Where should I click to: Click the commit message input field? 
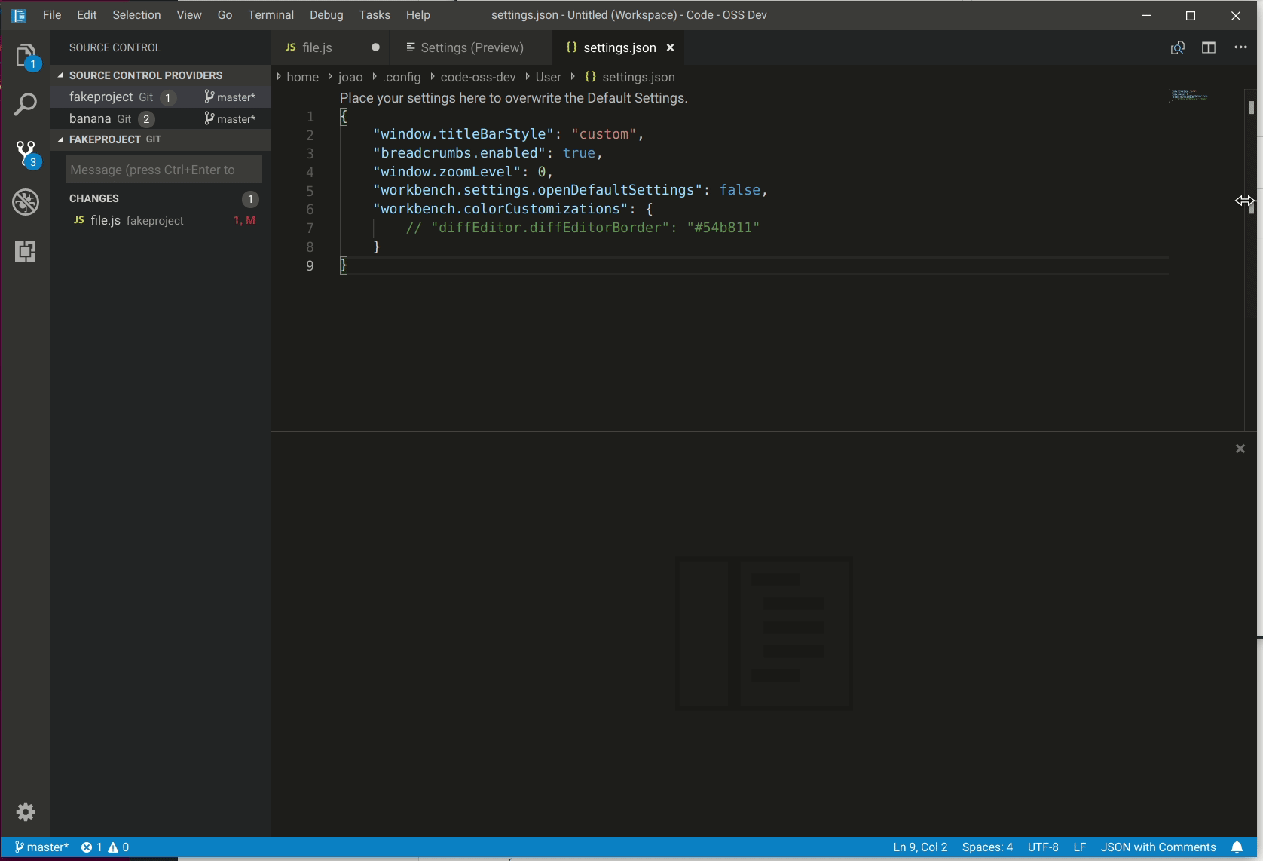(163, 169)
